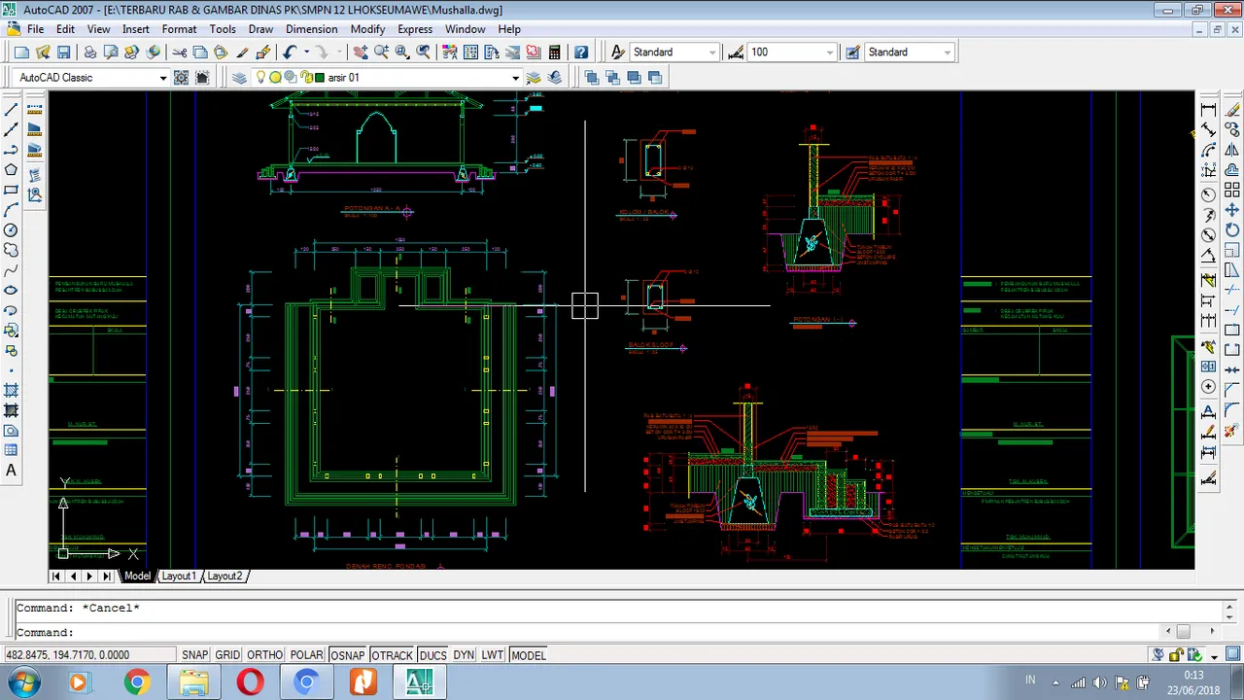Click the MODEL status bar button
Viewport: 1244px width, 700px height.
click(x=529, y=655)
